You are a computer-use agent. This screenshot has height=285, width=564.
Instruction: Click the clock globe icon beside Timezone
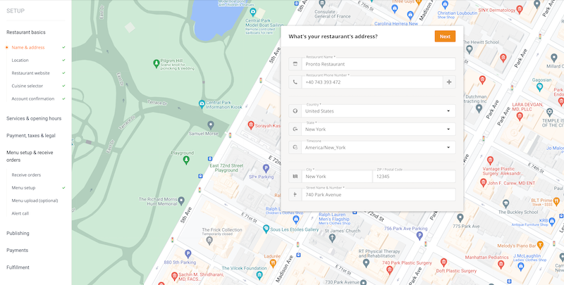click(295, 148)
